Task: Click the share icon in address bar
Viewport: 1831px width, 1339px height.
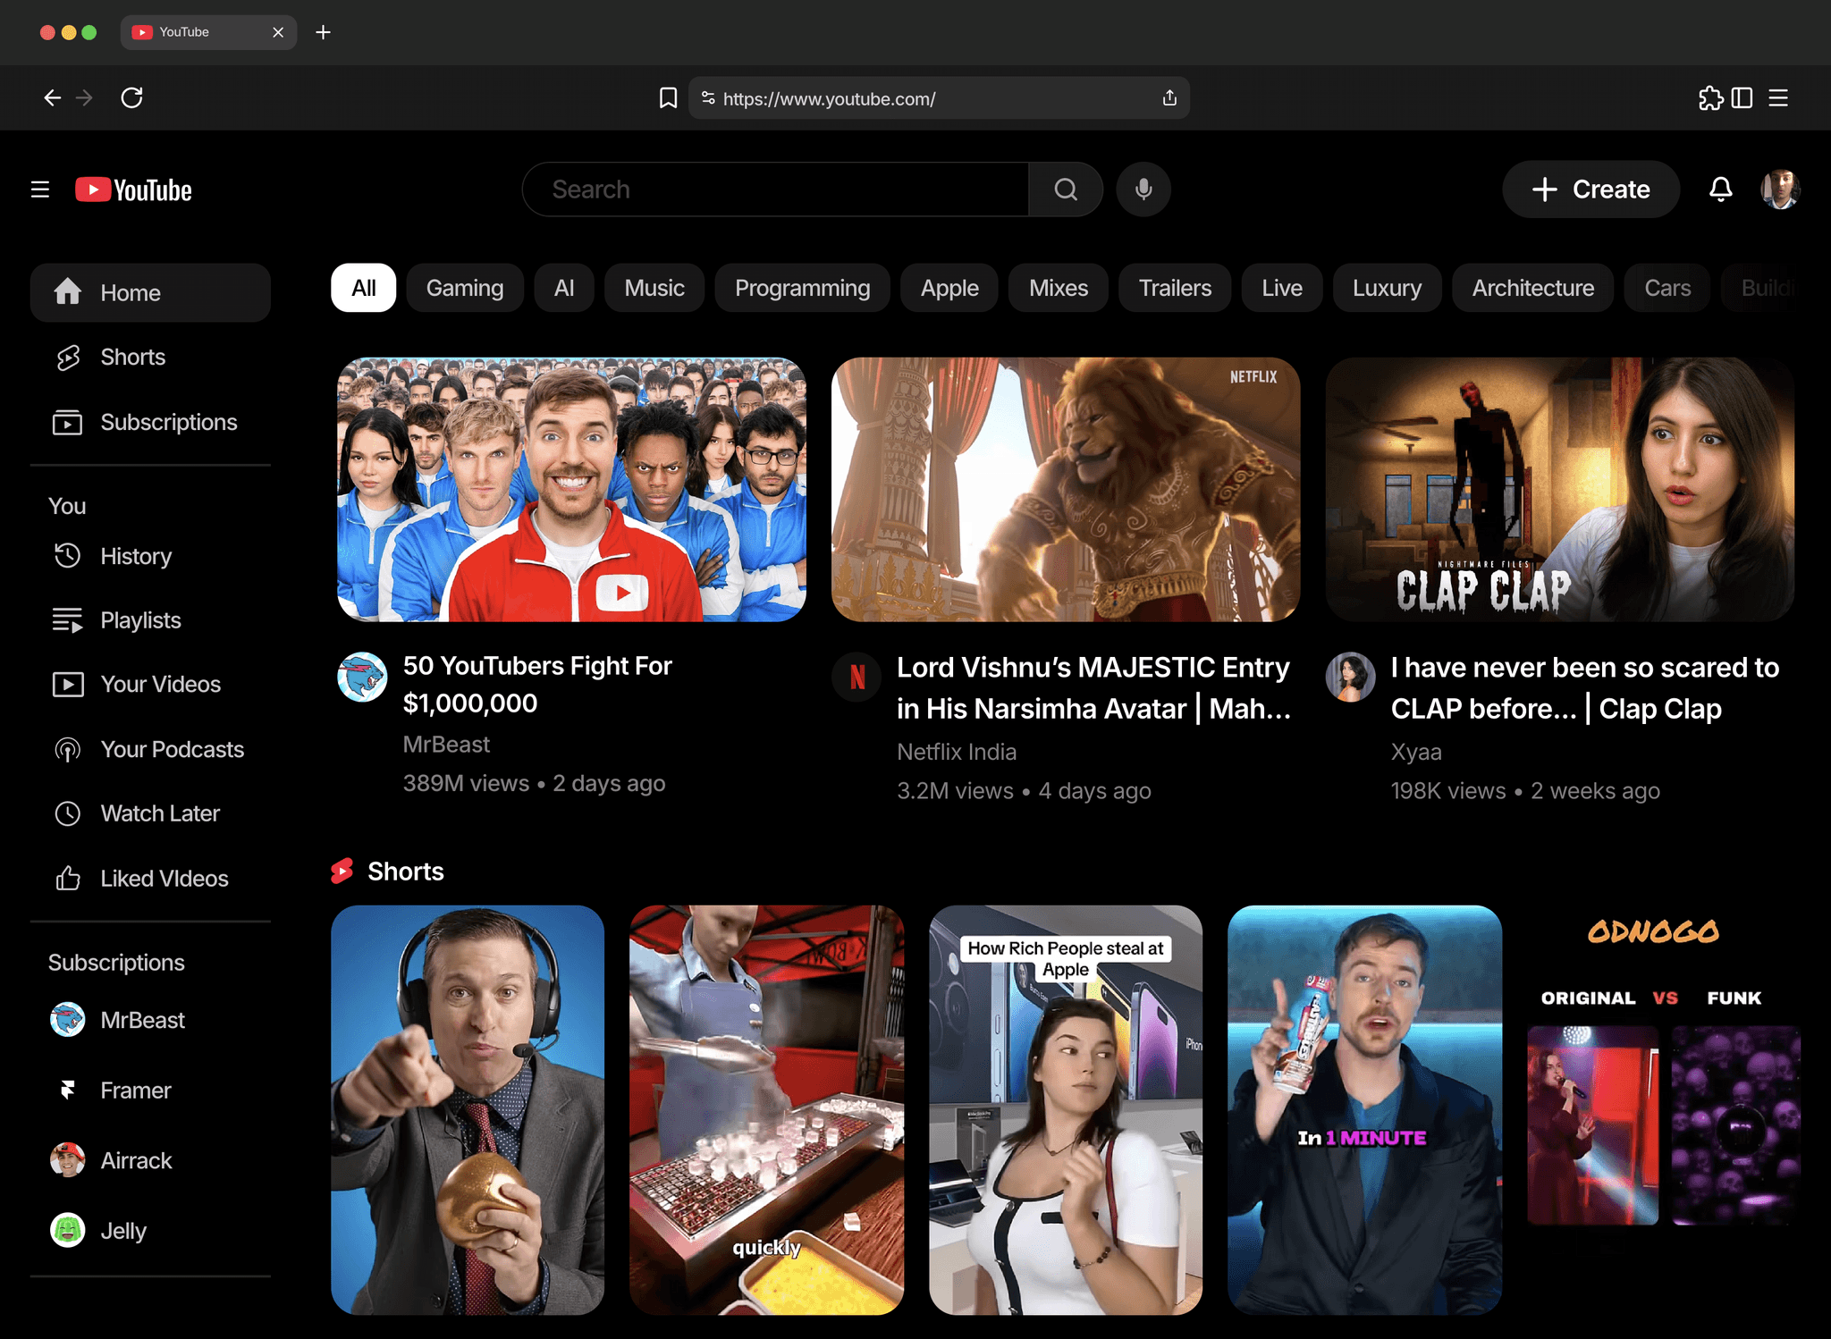Action: pyautogui.click(x=1169, y=97)
